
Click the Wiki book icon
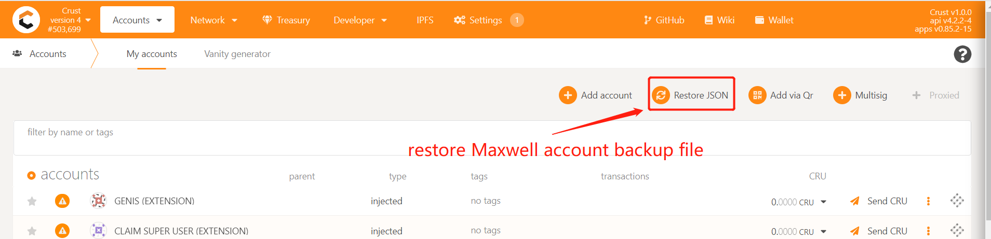pos(708,20)
